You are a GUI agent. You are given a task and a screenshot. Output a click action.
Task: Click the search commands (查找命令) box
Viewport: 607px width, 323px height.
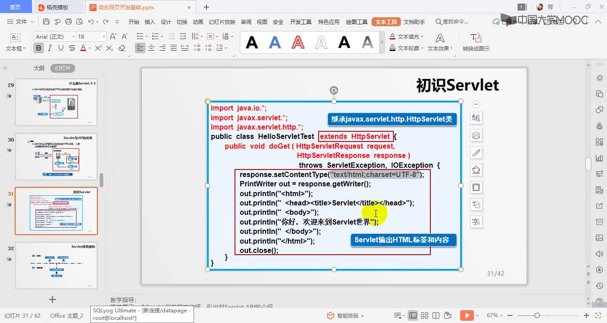452,22
